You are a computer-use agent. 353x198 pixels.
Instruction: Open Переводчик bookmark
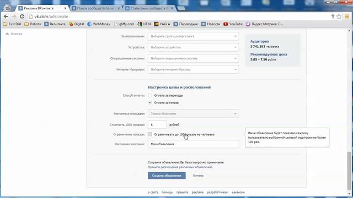coord(186,24)
